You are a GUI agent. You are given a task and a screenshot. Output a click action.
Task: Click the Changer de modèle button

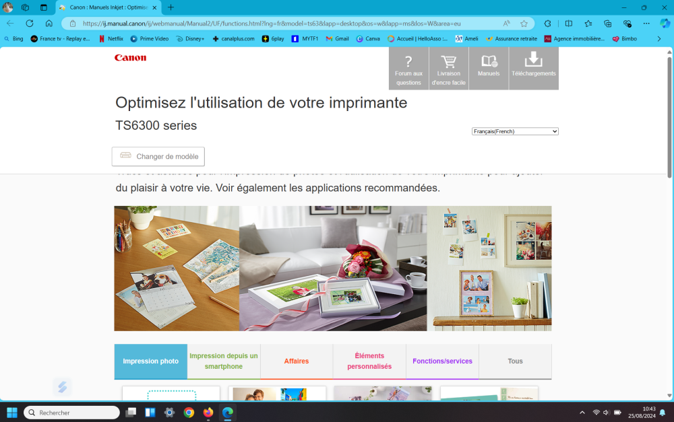click(x=158, y=156)
